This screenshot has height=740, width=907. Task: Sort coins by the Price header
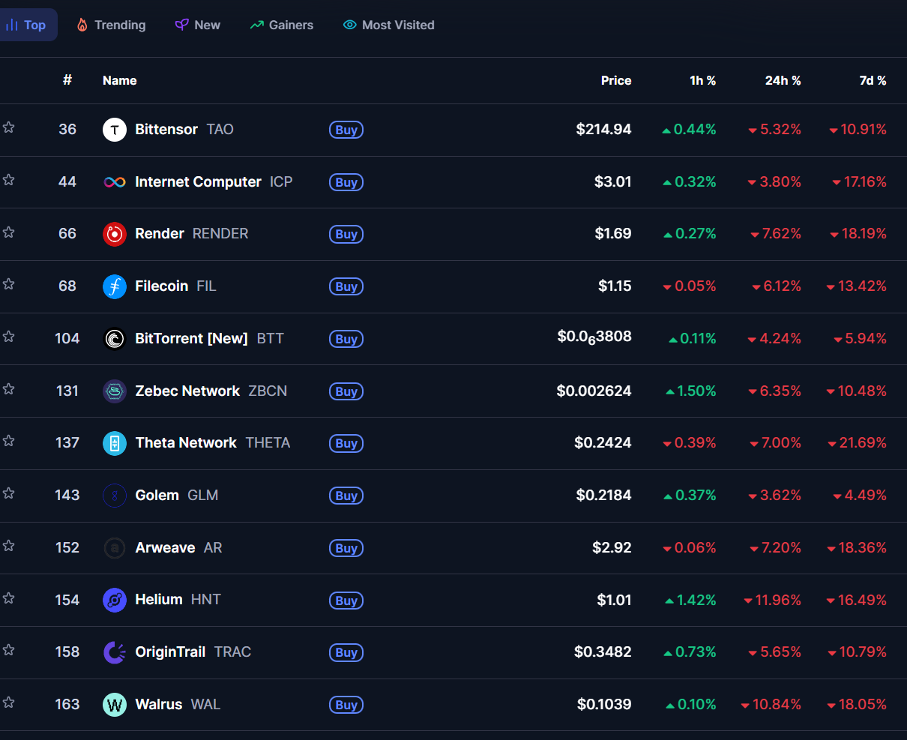(x=615, y=80)
